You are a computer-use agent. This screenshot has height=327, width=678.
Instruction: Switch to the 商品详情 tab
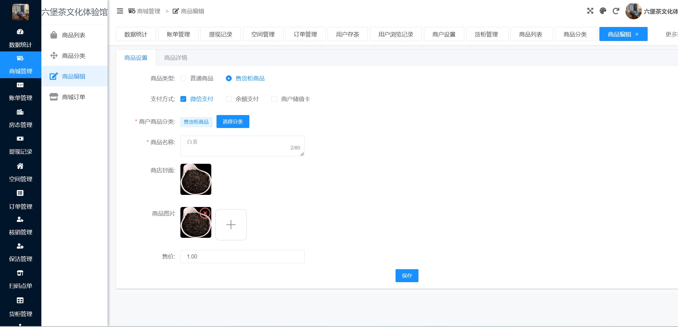[175, 58]
